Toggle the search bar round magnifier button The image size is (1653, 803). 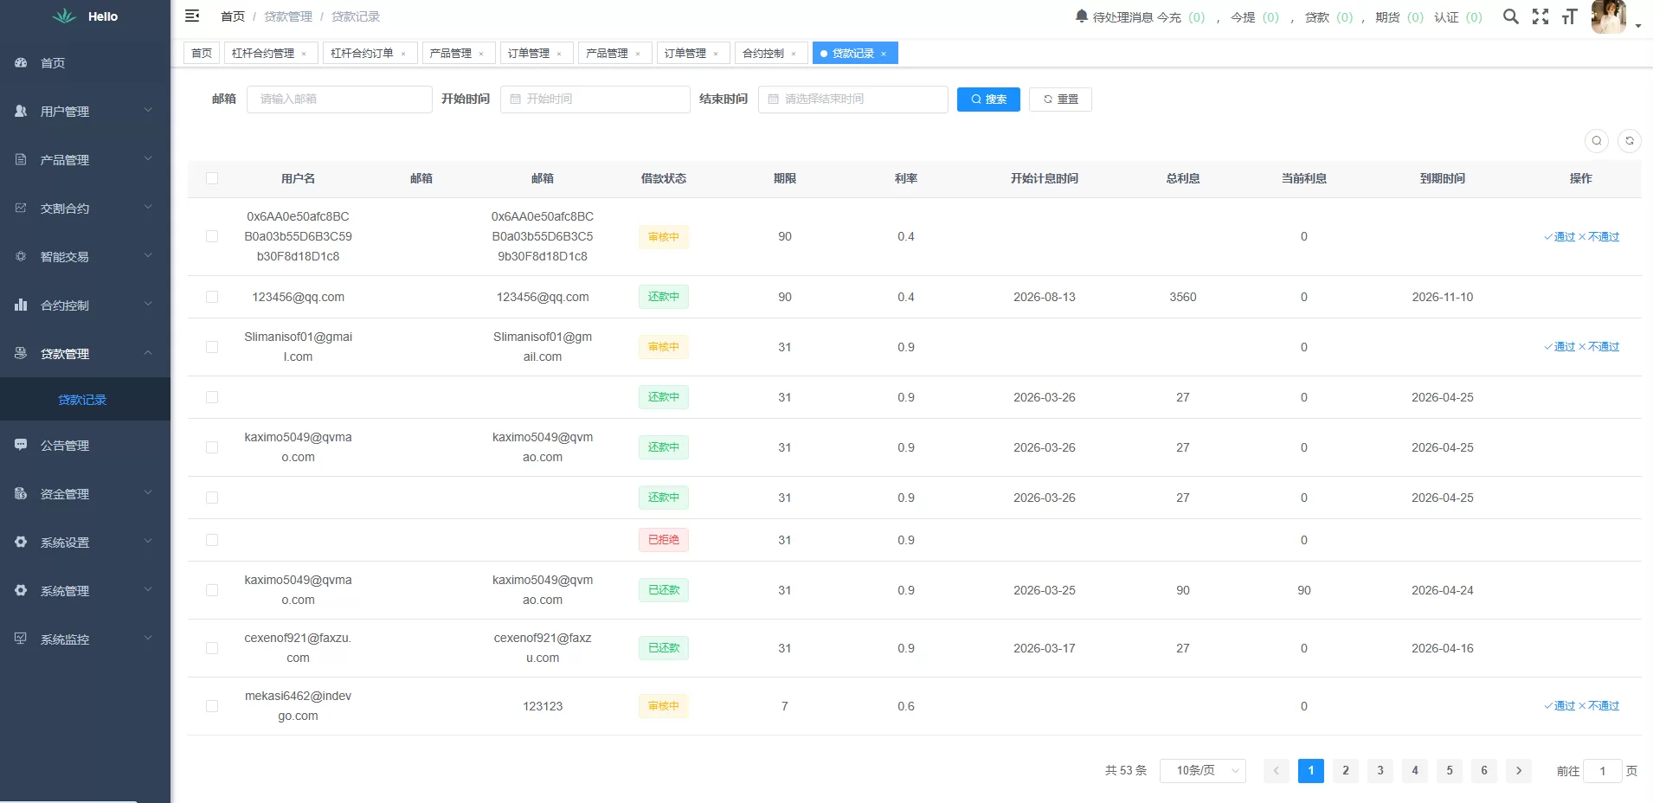click(x=1597, y=140)
